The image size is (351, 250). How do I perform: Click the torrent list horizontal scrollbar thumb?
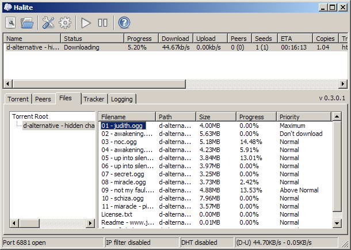pyautogui.click(x=99, y=84)
